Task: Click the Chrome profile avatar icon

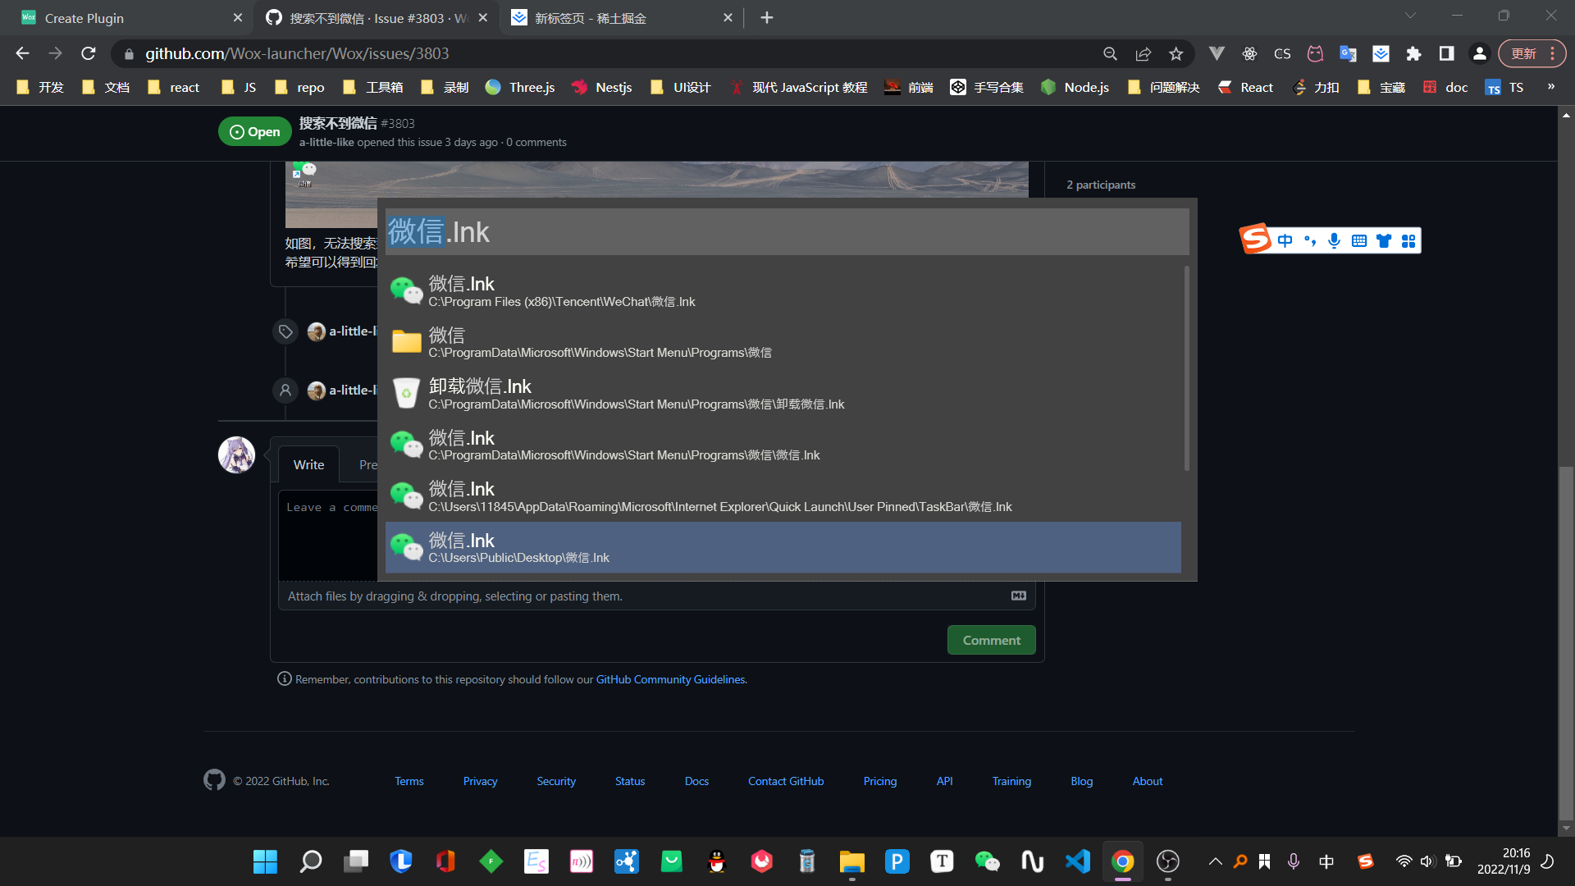Action: [x=1478, y=53]
